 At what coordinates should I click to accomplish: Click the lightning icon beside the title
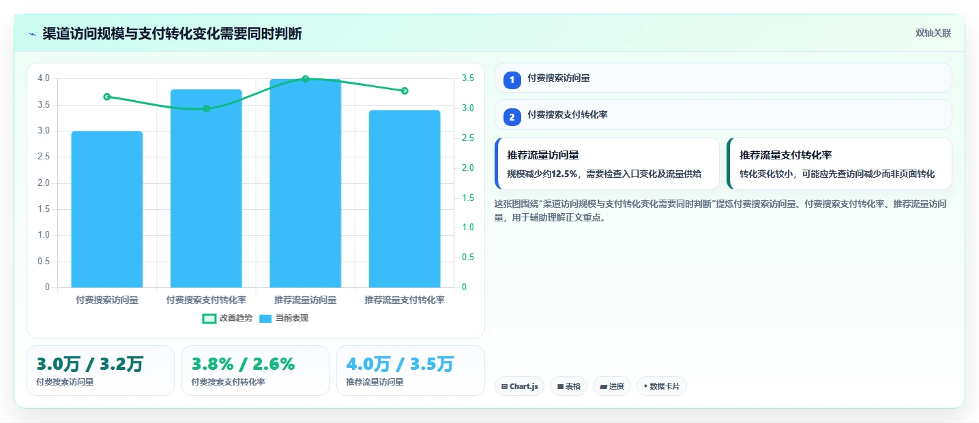click(33, 34)
